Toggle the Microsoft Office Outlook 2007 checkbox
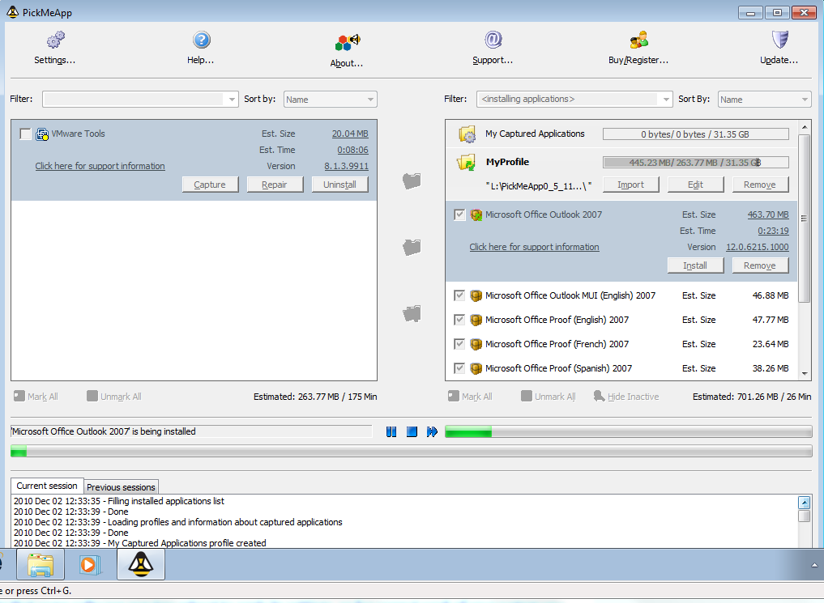 click(459, 214)
